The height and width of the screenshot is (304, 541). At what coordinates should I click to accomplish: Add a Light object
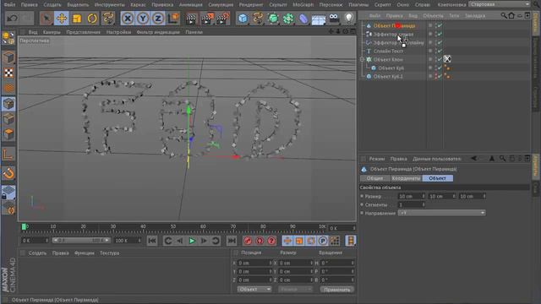[x=349, y=18]
